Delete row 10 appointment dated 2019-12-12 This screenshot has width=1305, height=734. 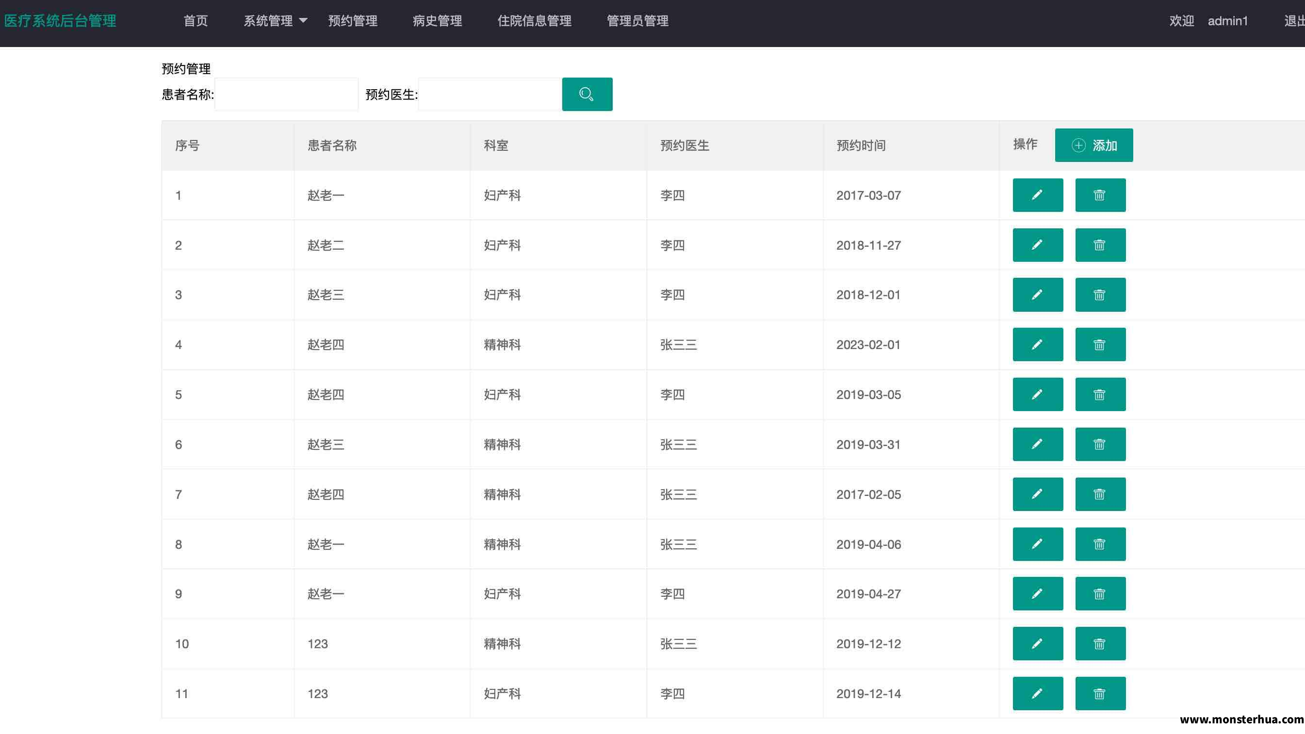[1100, 643]
